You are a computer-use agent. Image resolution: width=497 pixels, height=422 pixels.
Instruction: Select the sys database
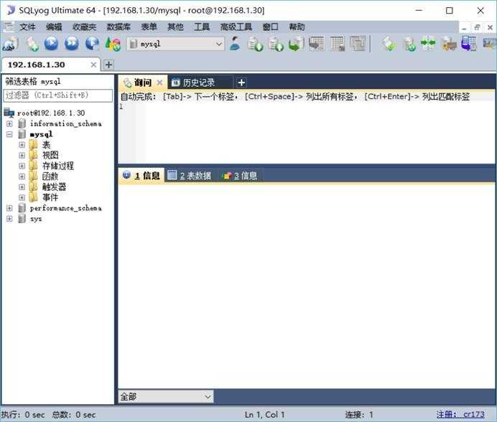(x=36, y=219)
